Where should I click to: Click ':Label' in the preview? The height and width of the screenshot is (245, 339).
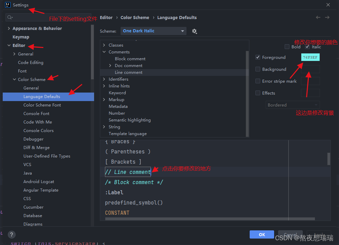tap(114, 192)
